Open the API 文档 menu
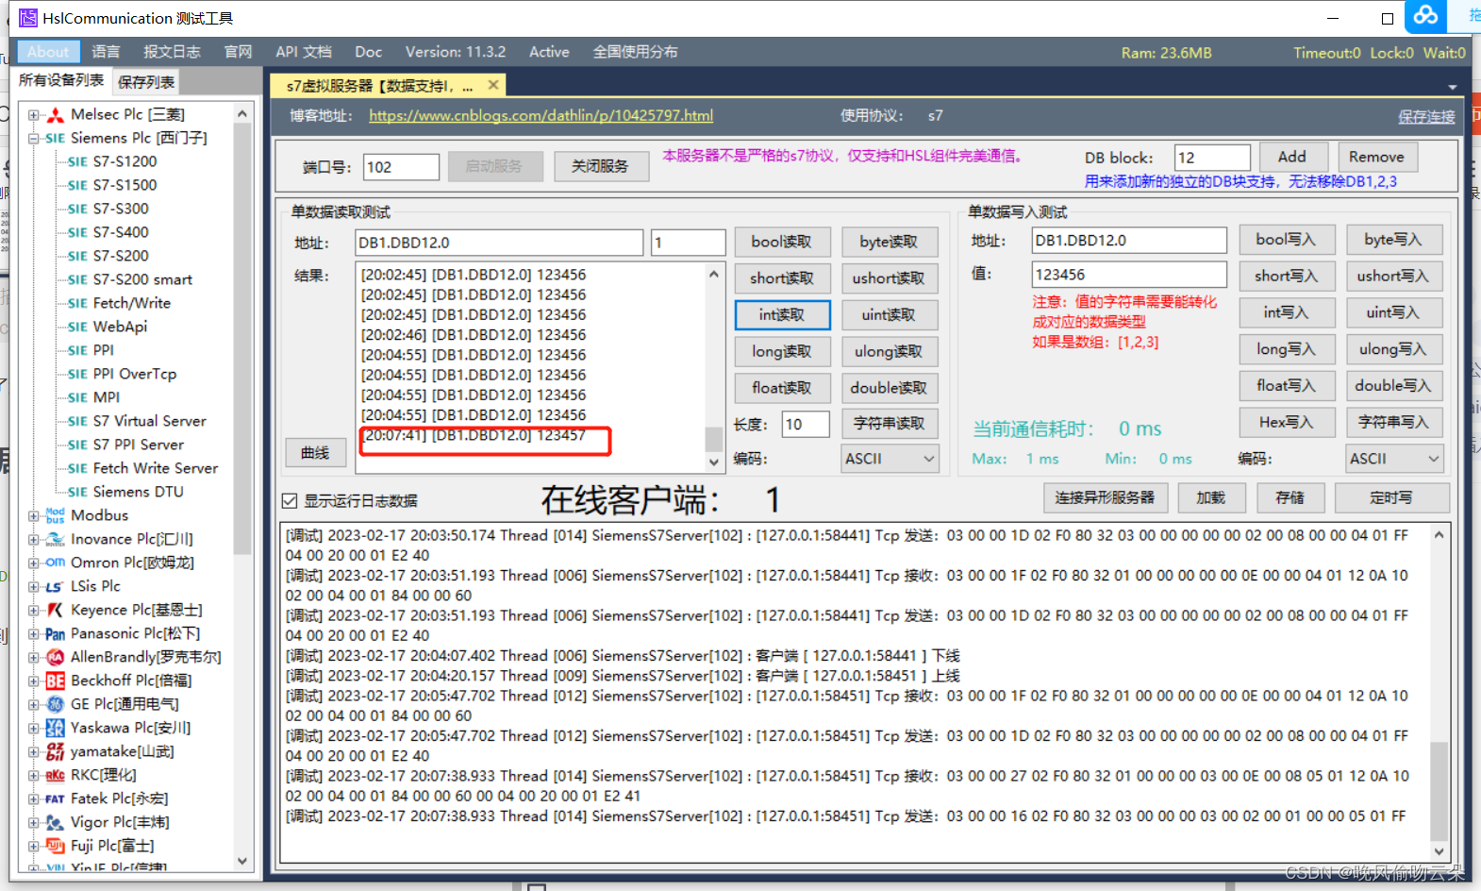 tap(304, 52)
